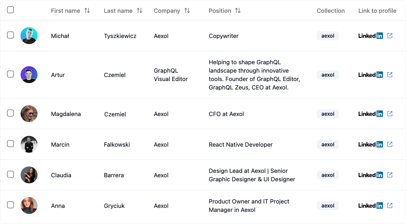Click Artur's avatar photo
Screen dimensions: 406x224
(29, 74)
